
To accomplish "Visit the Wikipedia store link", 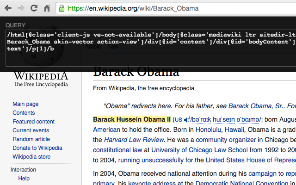I will coord(31,157).
